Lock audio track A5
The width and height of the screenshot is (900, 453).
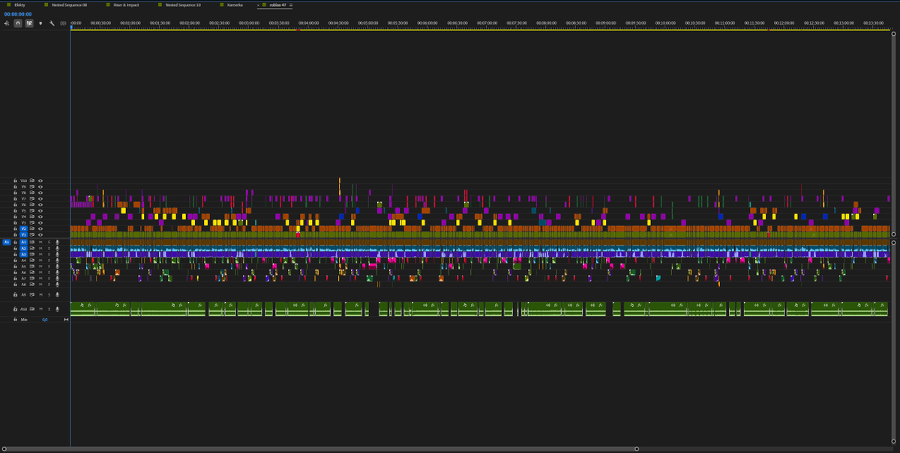[x=15, y=266]
